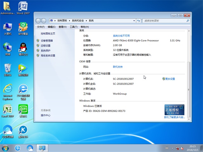The image size is (203, 152).
Task: Open 操作中心 in see-also section
Action: pyautogui.click(x=45, y=115)
